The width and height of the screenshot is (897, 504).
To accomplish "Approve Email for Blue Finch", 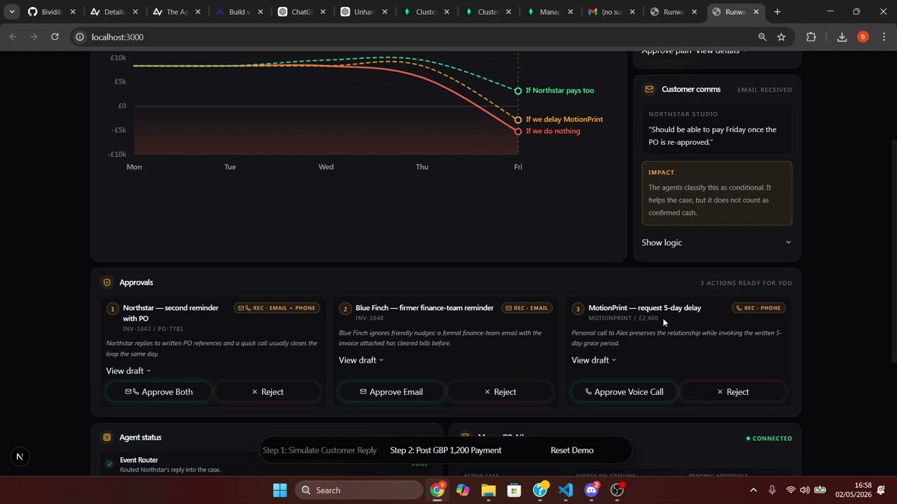I will [392, 392].
